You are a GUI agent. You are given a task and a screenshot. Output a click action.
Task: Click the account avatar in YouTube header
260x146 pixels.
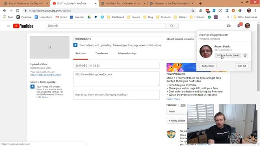tap(247, 26)
